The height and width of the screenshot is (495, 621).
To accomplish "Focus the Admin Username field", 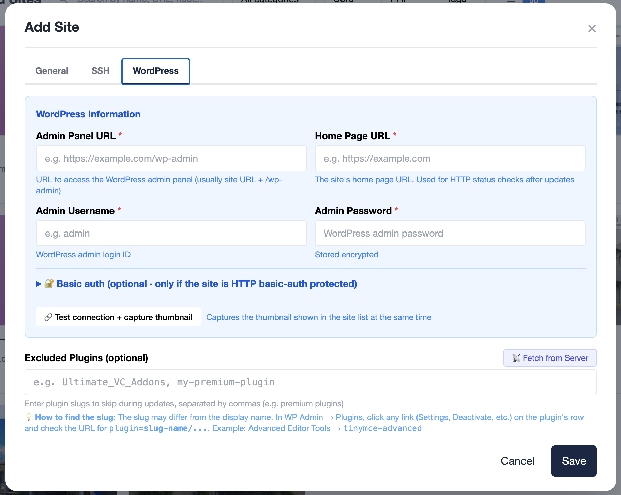I will click(171, 233).
